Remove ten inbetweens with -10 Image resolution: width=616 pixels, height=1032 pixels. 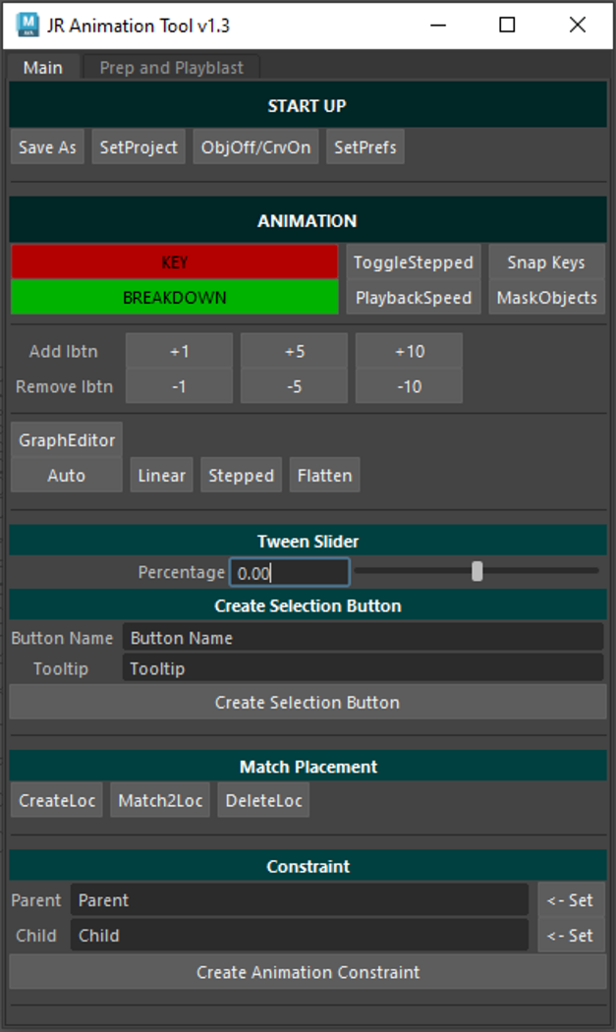(409, 386)
